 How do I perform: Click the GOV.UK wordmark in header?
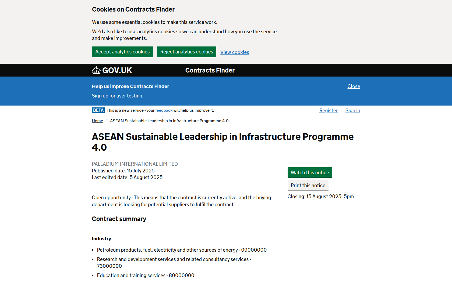(117, 70)
